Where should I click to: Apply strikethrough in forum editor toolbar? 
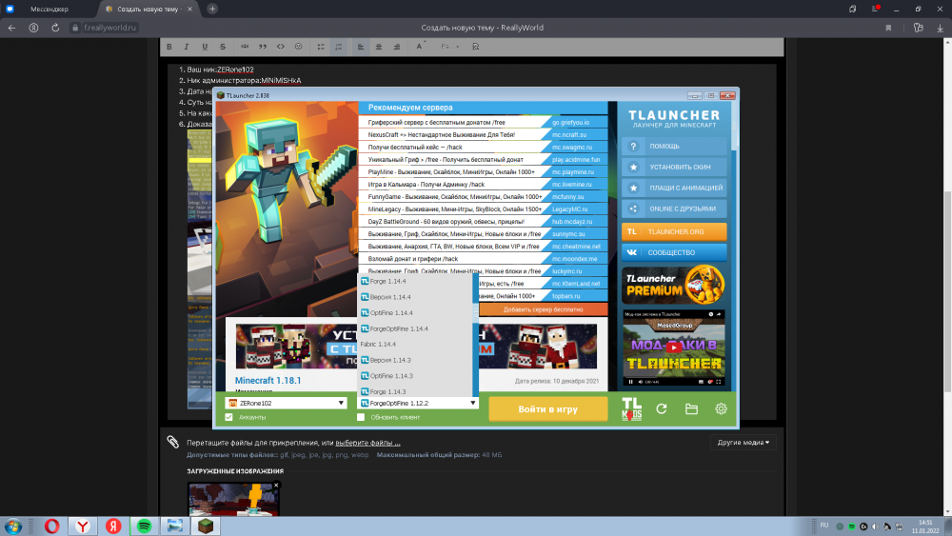pos(223,47)
